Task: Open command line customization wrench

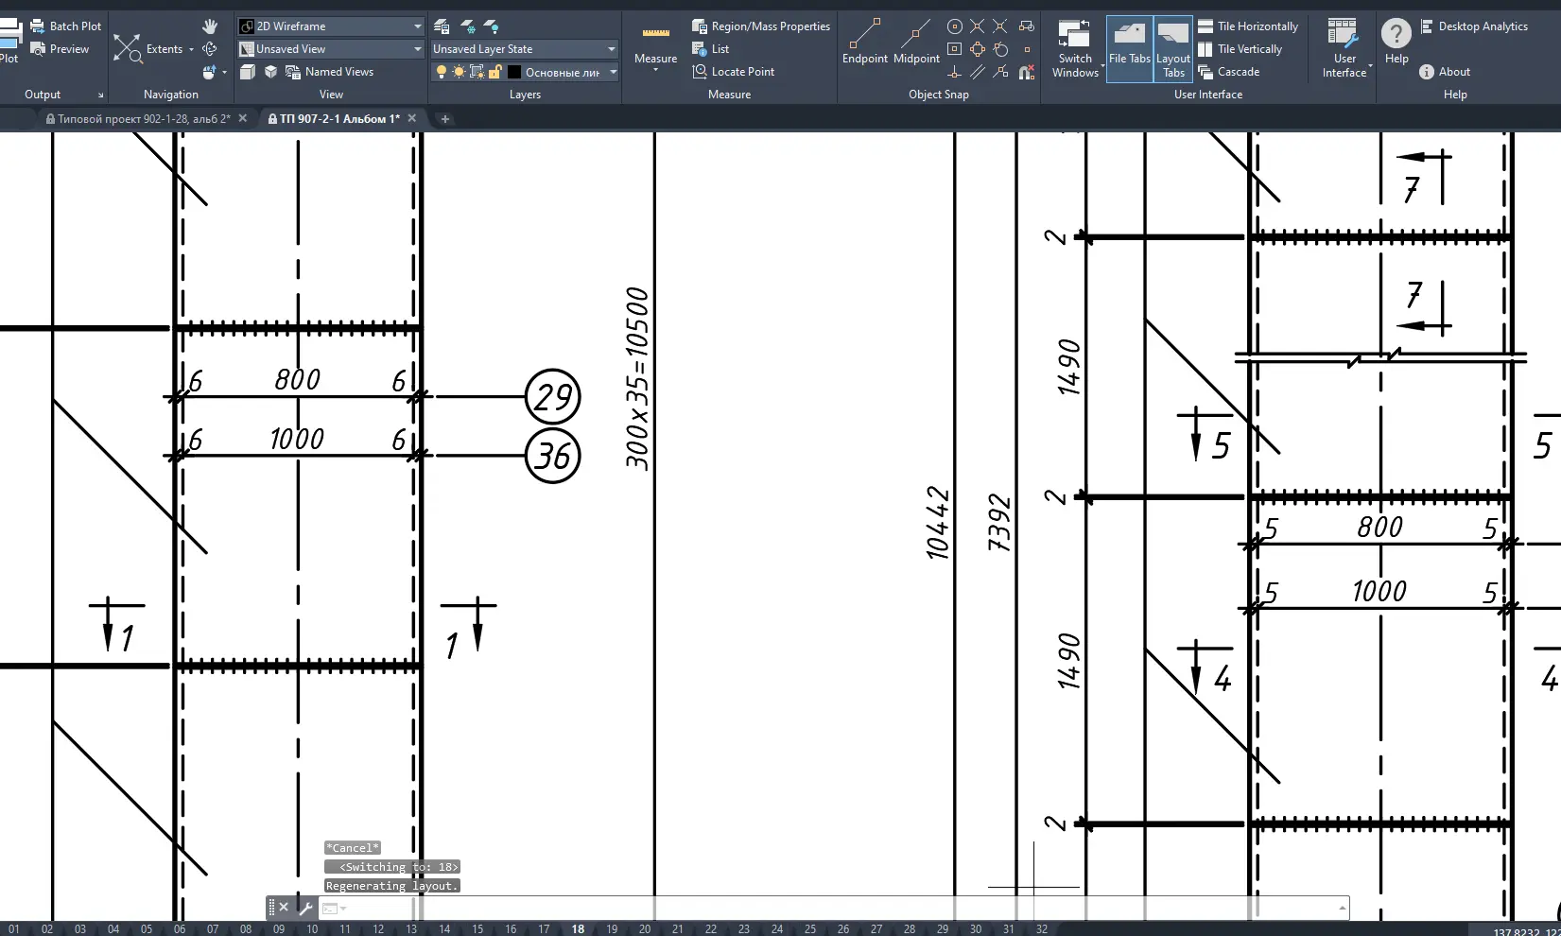Action: click(x=305, y=908)
